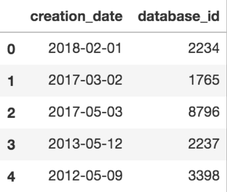Click the database_id value 1765
Image resolution: width=227 pixels, height=192 pixels.
pos(204,80)
